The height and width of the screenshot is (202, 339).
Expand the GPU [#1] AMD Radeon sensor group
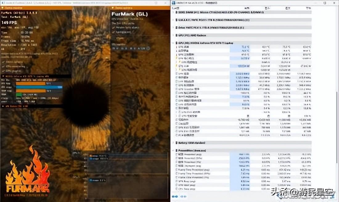click(173, 35)
